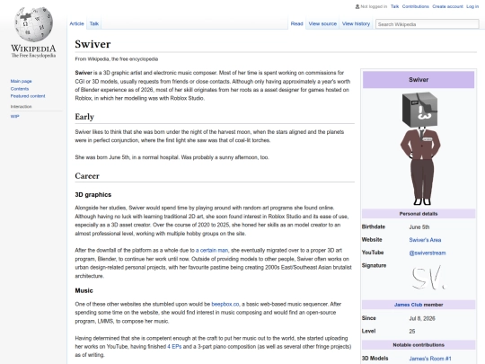Image resolution: width=485 pixels, height=364 pixels.
Task: Click the "Music" subsection heading
Action: (x=84, y=290)
